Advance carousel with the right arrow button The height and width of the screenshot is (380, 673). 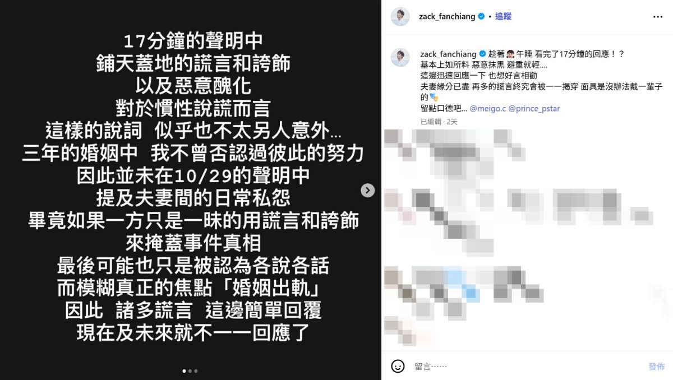coord(367,191)
